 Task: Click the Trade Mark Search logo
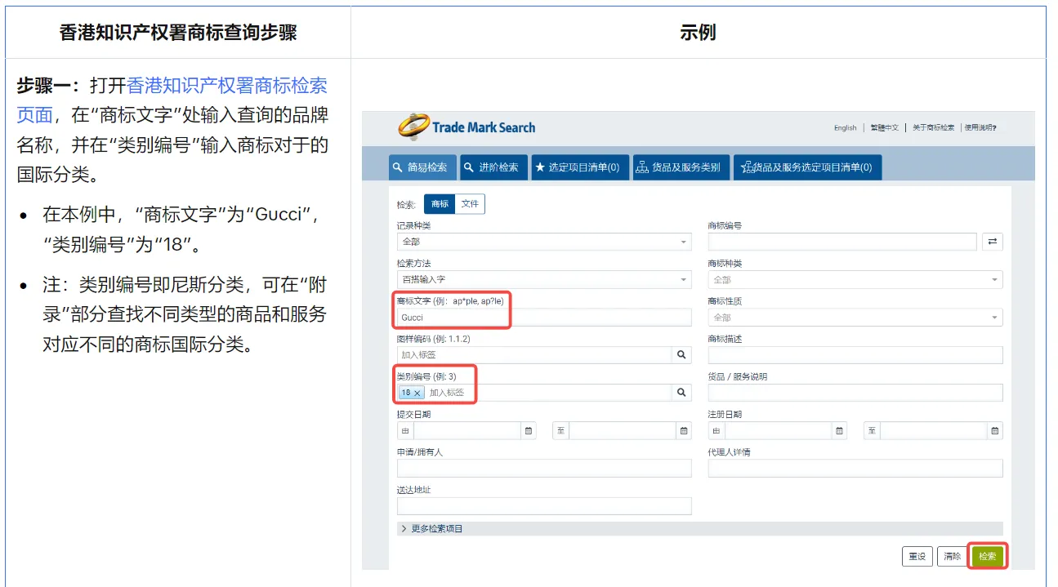[467, 127]
